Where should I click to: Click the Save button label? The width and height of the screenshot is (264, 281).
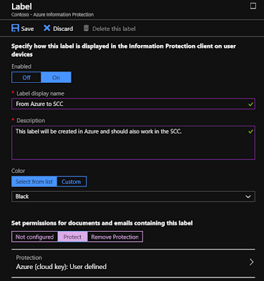pyautogui.click(x=27, y=29)
